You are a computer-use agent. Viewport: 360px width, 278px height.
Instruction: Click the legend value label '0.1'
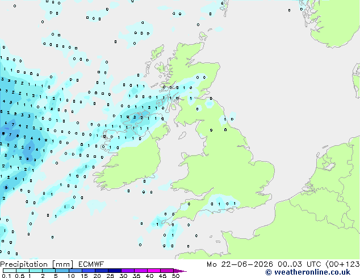[6, 276]
